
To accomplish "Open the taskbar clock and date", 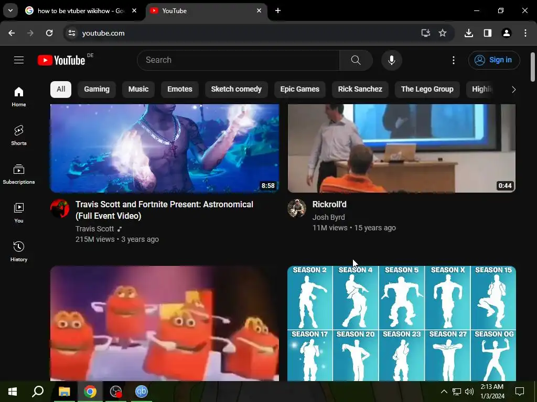I will [492, 392].
